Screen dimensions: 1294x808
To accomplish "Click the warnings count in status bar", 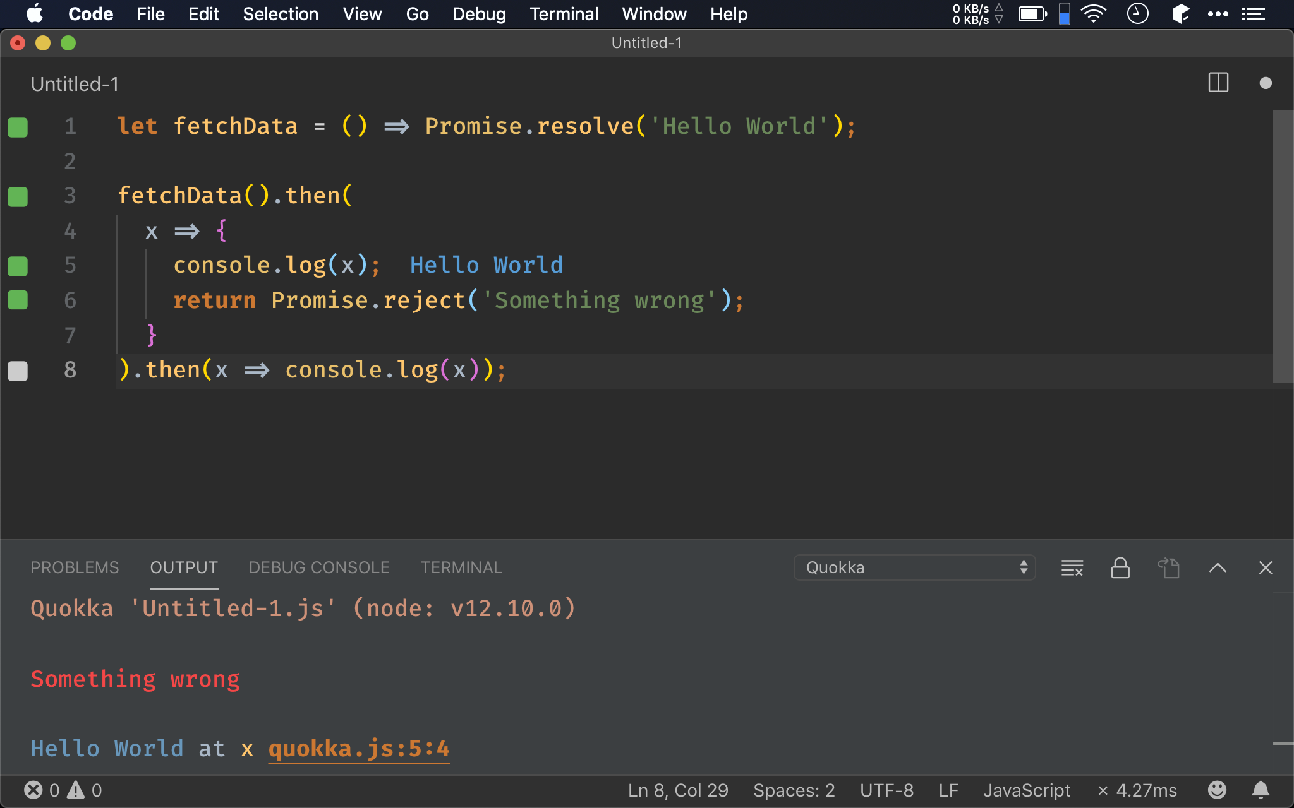I will click(85, 790).
